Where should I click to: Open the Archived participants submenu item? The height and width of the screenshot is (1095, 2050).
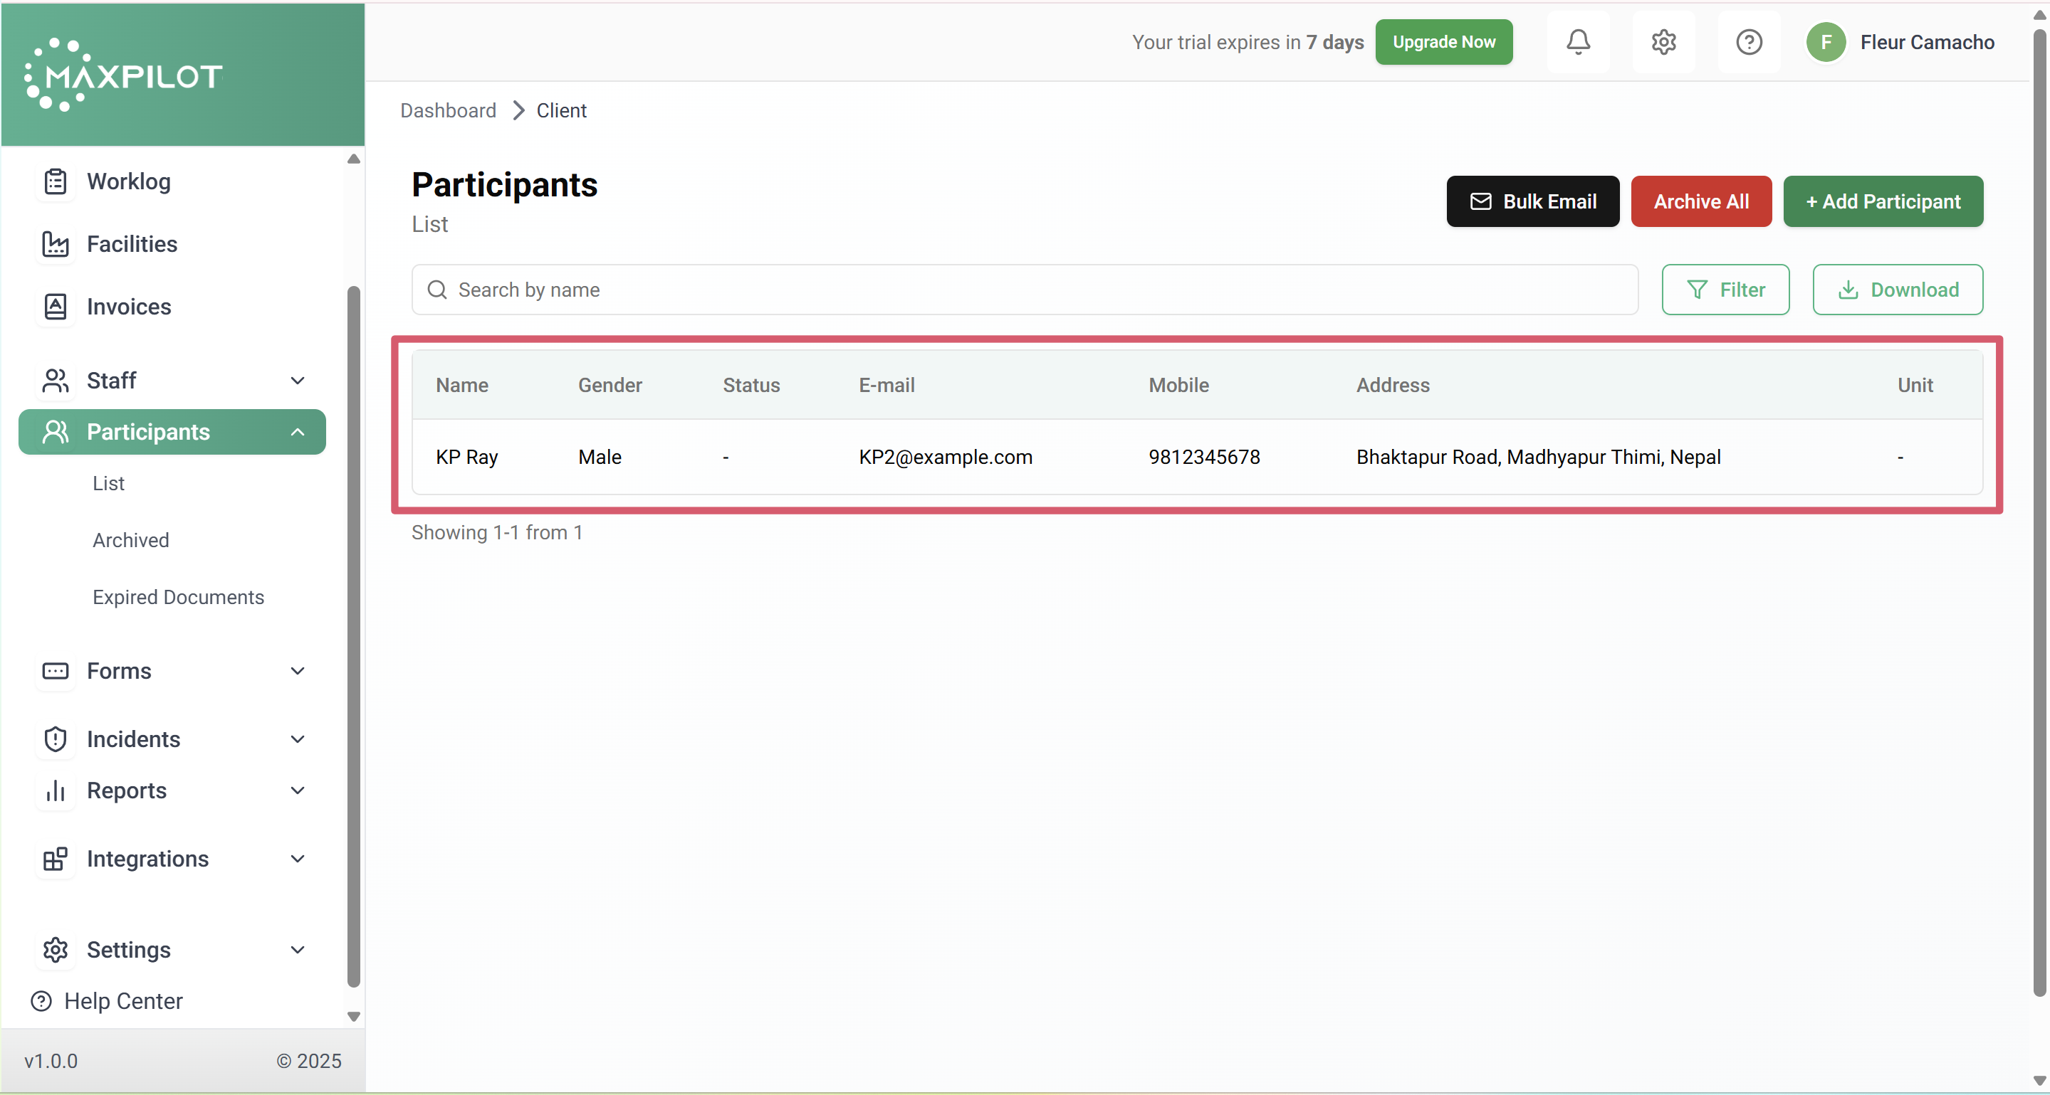point(130,540)
